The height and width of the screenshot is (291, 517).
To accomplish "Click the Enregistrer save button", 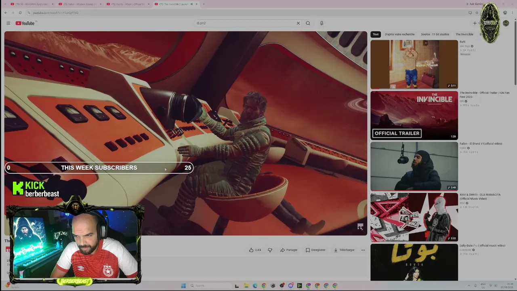I will (315, 250).
